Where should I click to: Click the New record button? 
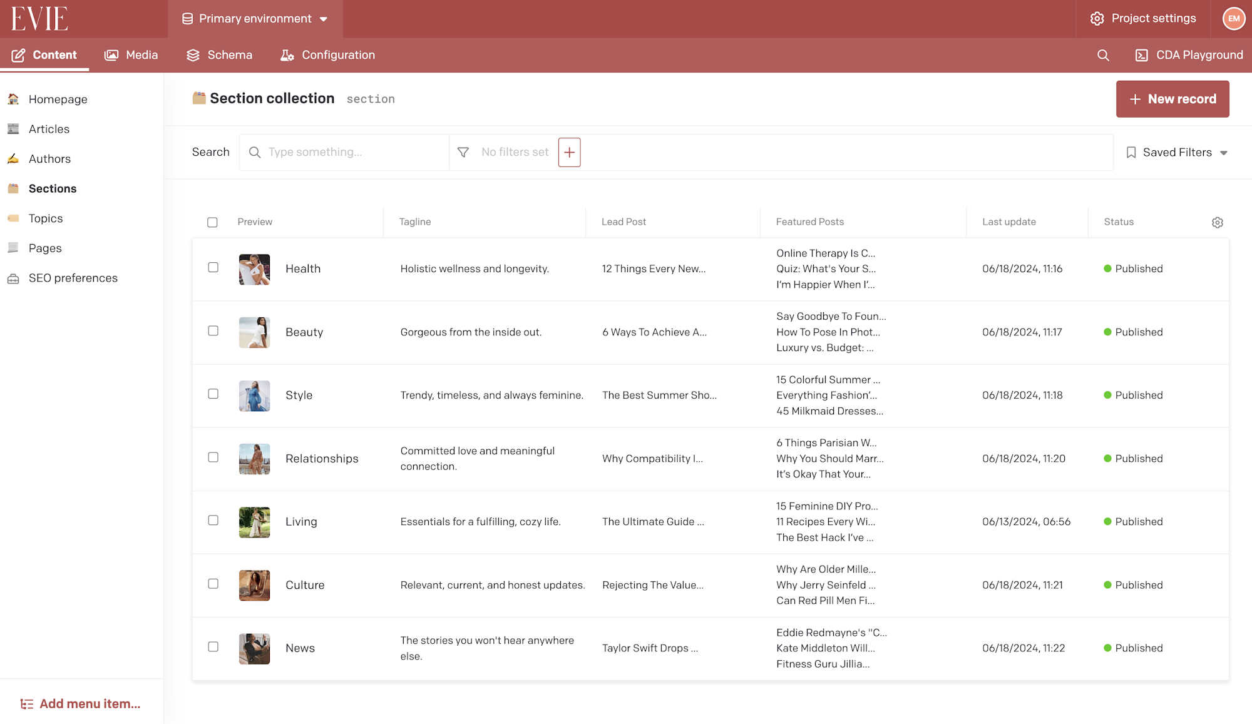(1172, 99)
